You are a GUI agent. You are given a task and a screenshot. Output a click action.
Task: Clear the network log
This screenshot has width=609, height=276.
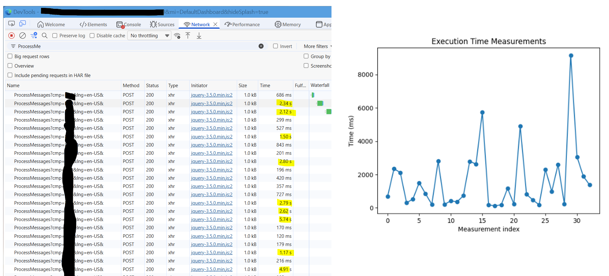point(22,36)
